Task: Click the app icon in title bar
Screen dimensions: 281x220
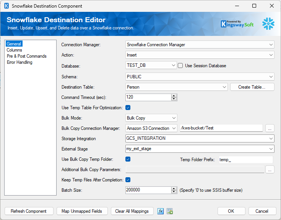Action: 6,6
